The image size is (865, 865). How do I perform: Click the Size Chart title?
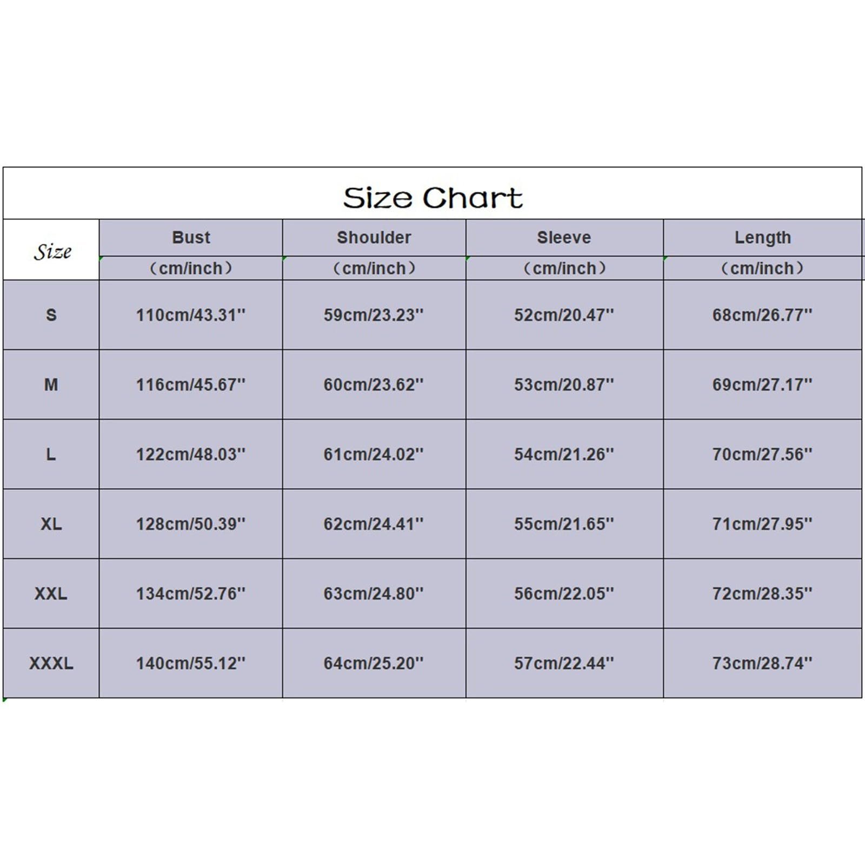pos(432,197)
